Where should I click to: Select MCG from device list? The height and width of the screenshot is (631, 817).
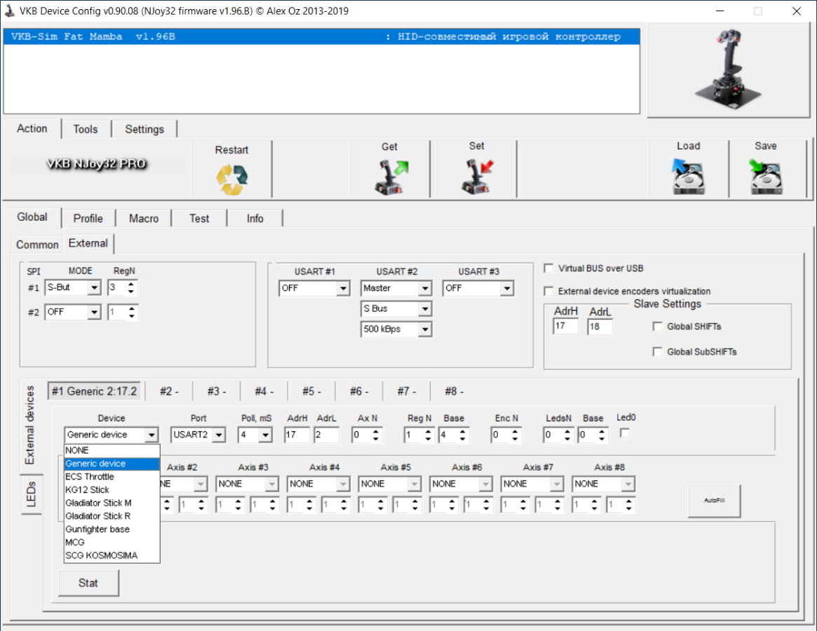(x=112, y=543)
